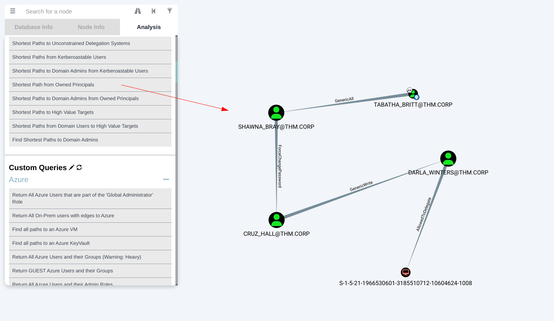The image size is (554, 321).
Task: Open the Analysis tab
Action: coord(149,27)
